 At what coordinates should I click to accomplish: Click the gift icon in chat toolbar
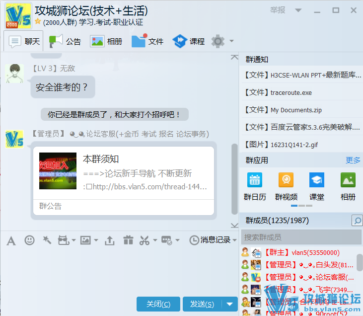[x=128, y=240]
